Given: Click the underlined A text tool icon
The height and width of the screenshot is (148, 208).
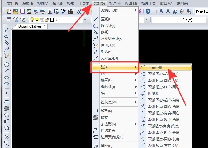Looking at the screenshot, I should pyautogui.click(x=161, y=11).
